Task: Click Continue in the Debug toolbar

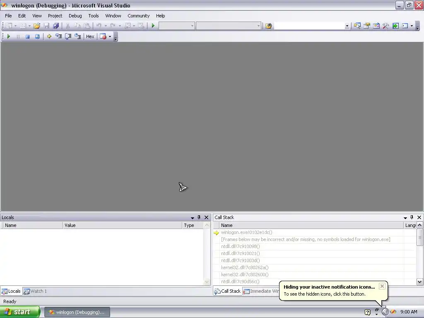Action: tap(8, 36)
